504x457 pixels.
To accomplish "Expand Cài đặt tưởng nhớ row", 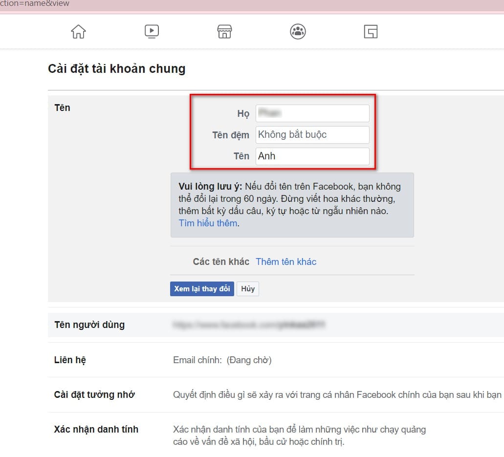I will click(276, 394).
